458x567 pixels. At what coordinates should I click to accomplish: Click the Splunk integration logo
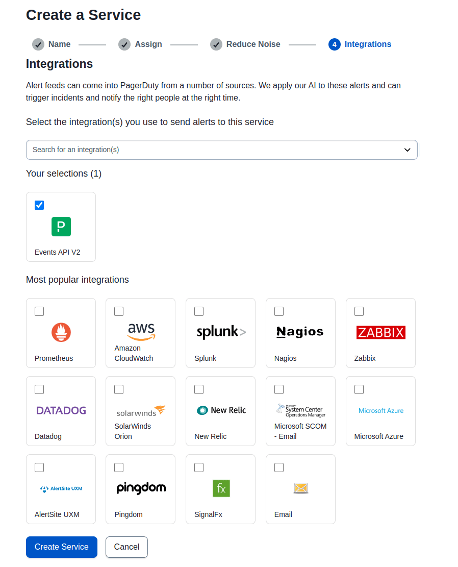(220, 331)
